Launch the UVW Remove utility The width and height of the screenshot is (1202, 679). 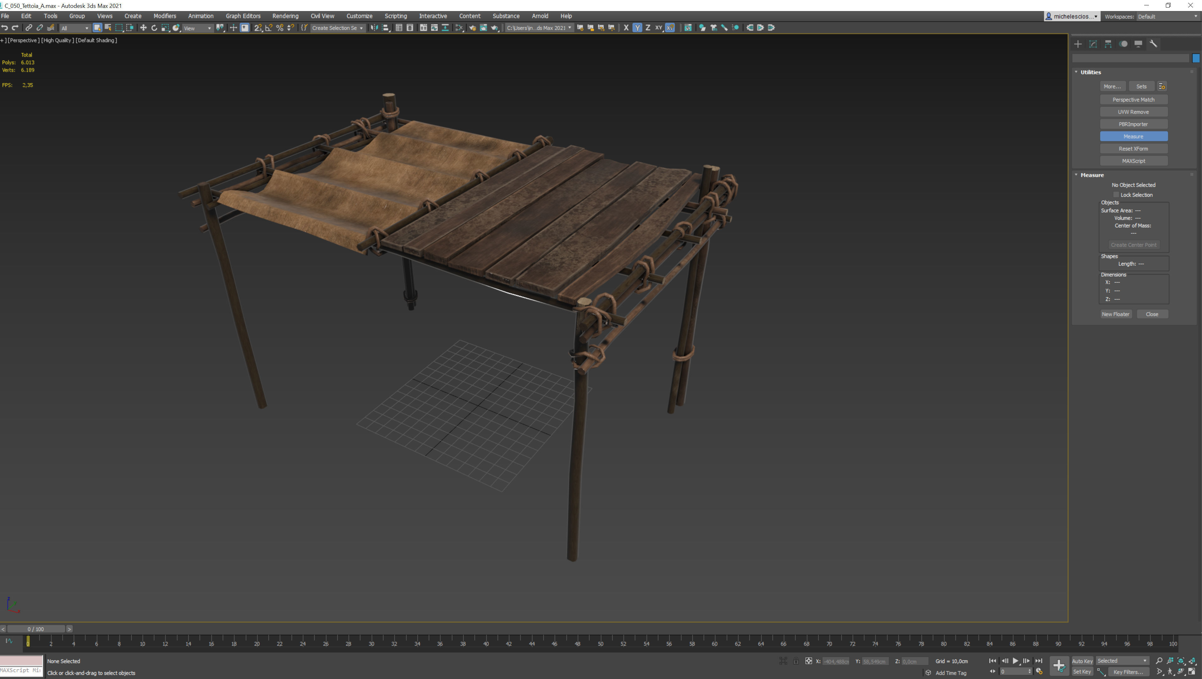click(1133, 112)
